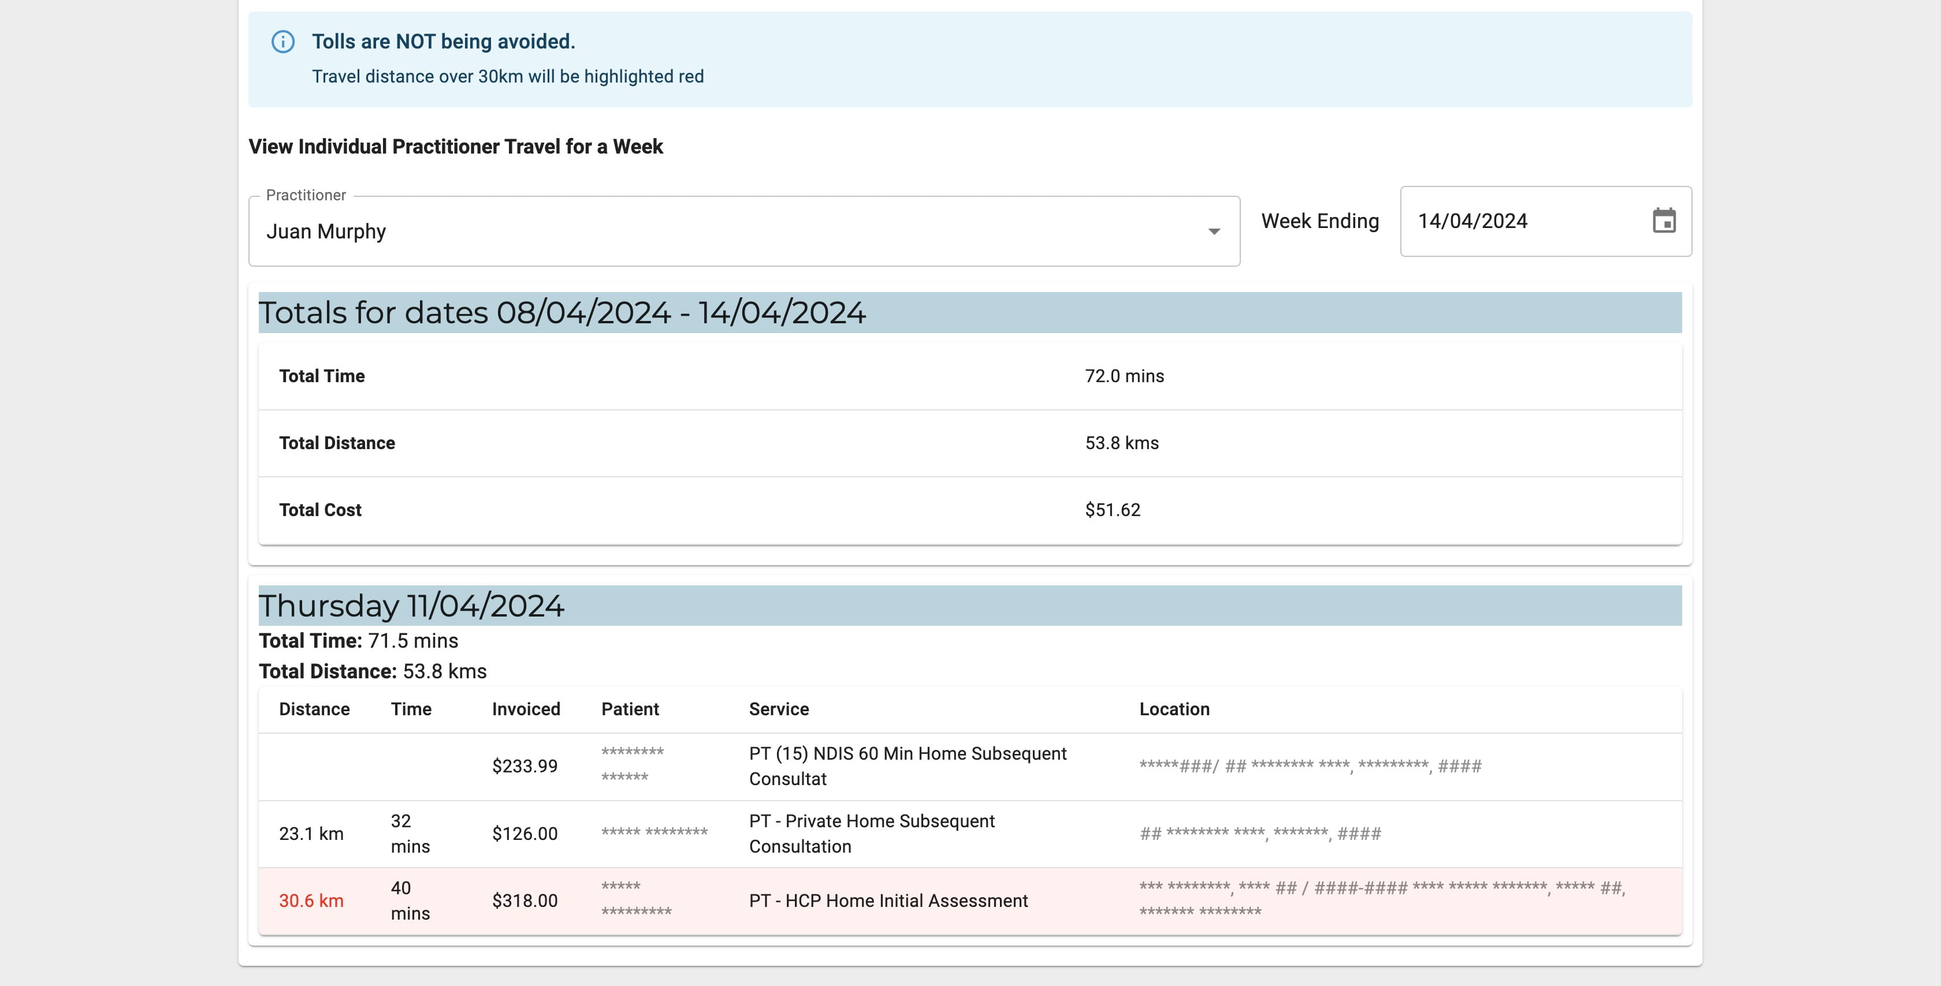Screen dimensions: 1941x986
Task: Select the Thursday 'Total Time: 71.5 mins' line
Action: coord(358,641)
